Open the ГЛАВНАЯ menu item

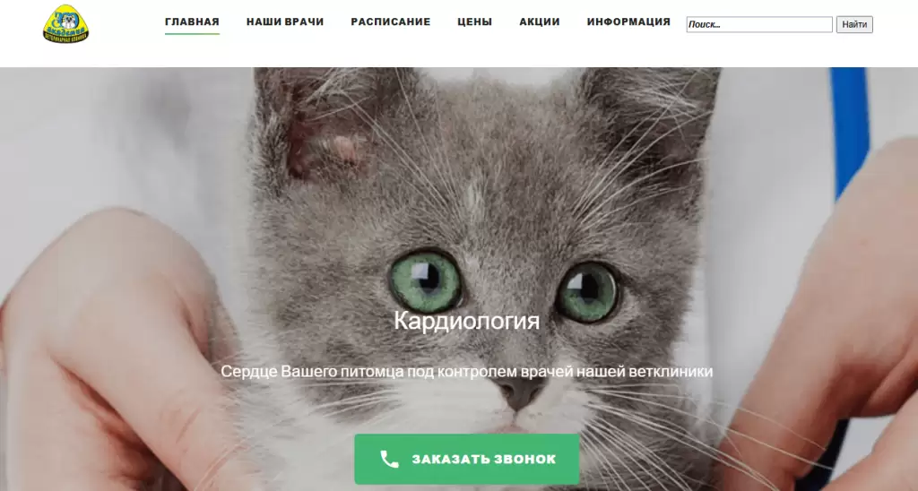(192, 22)
